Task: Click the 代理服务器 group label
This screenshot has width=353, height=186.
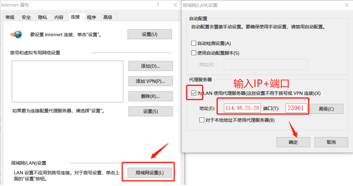Action: pyautogui.click(x=200, y=80)
